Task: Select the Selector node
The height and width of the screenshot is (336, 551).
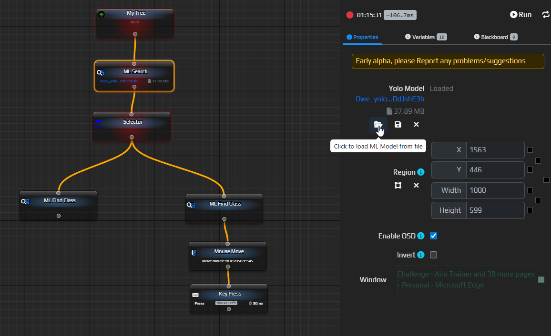Action: click(x=132, y=127)
